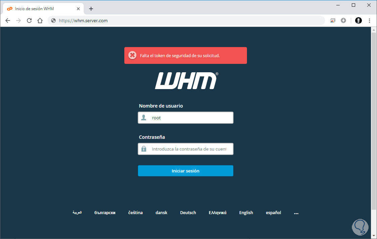Switch language to English

pyautogui.click(x=246, y=212)
